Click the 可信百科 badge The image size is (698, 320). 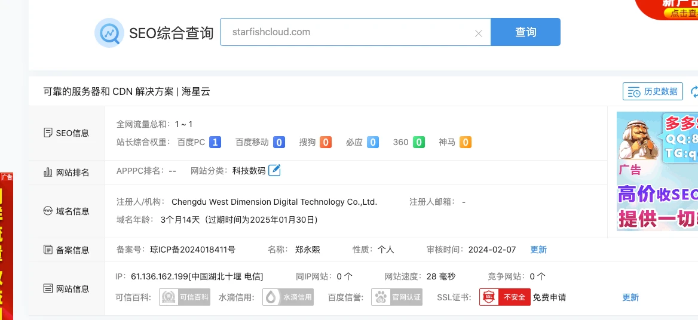(185, 297)
